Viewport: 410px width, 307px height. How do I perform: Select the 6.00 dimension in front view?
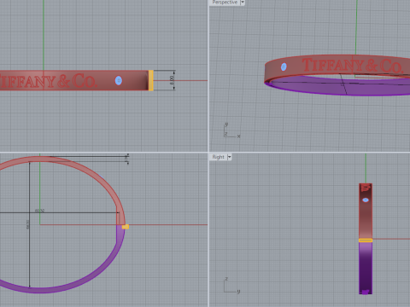[x=172, y=80]
